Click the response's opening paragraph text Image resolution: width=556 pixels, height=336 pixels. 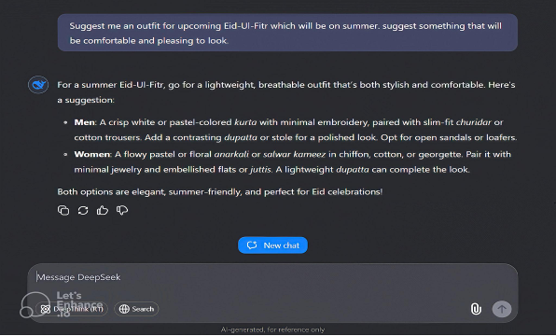point(286,92)
